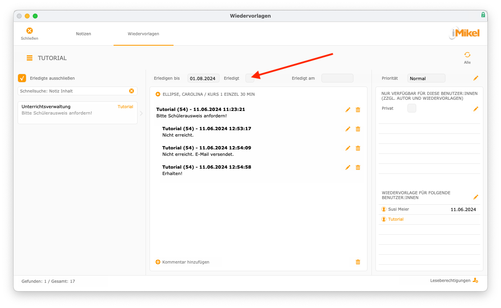Delete the 12:54:58 Erhalten comment

tap(358, 167)
